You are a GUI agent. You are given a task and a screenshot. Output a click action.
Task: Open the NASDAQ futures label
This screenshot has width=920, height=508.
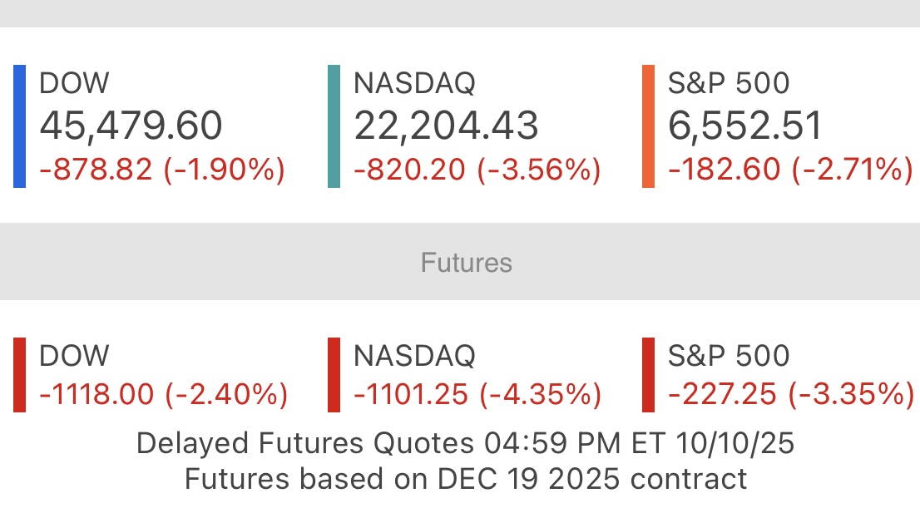tap(414, 356)
